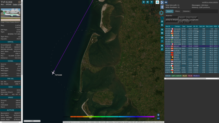
Task: Toggle sidebar width with double-arrow button
Action: [166, 2]
